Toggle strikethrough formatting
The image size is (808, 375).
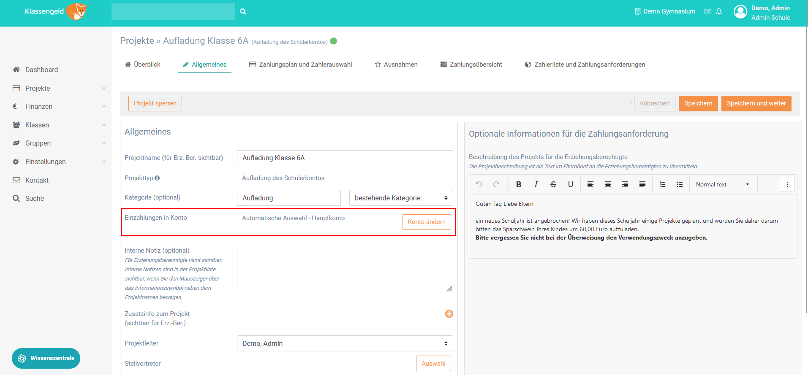tap(553, 184)
